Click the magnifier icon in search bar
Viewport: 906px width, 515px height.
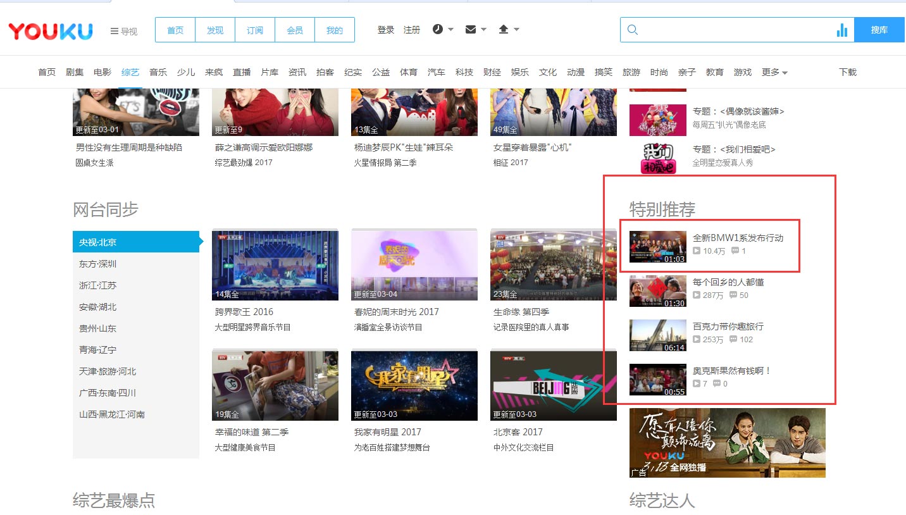[x=632, y=30]
